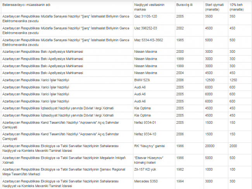252x189 pixels.
Task: Click the 'Mercedes S350' cell
Action: [x=154, y=184]
